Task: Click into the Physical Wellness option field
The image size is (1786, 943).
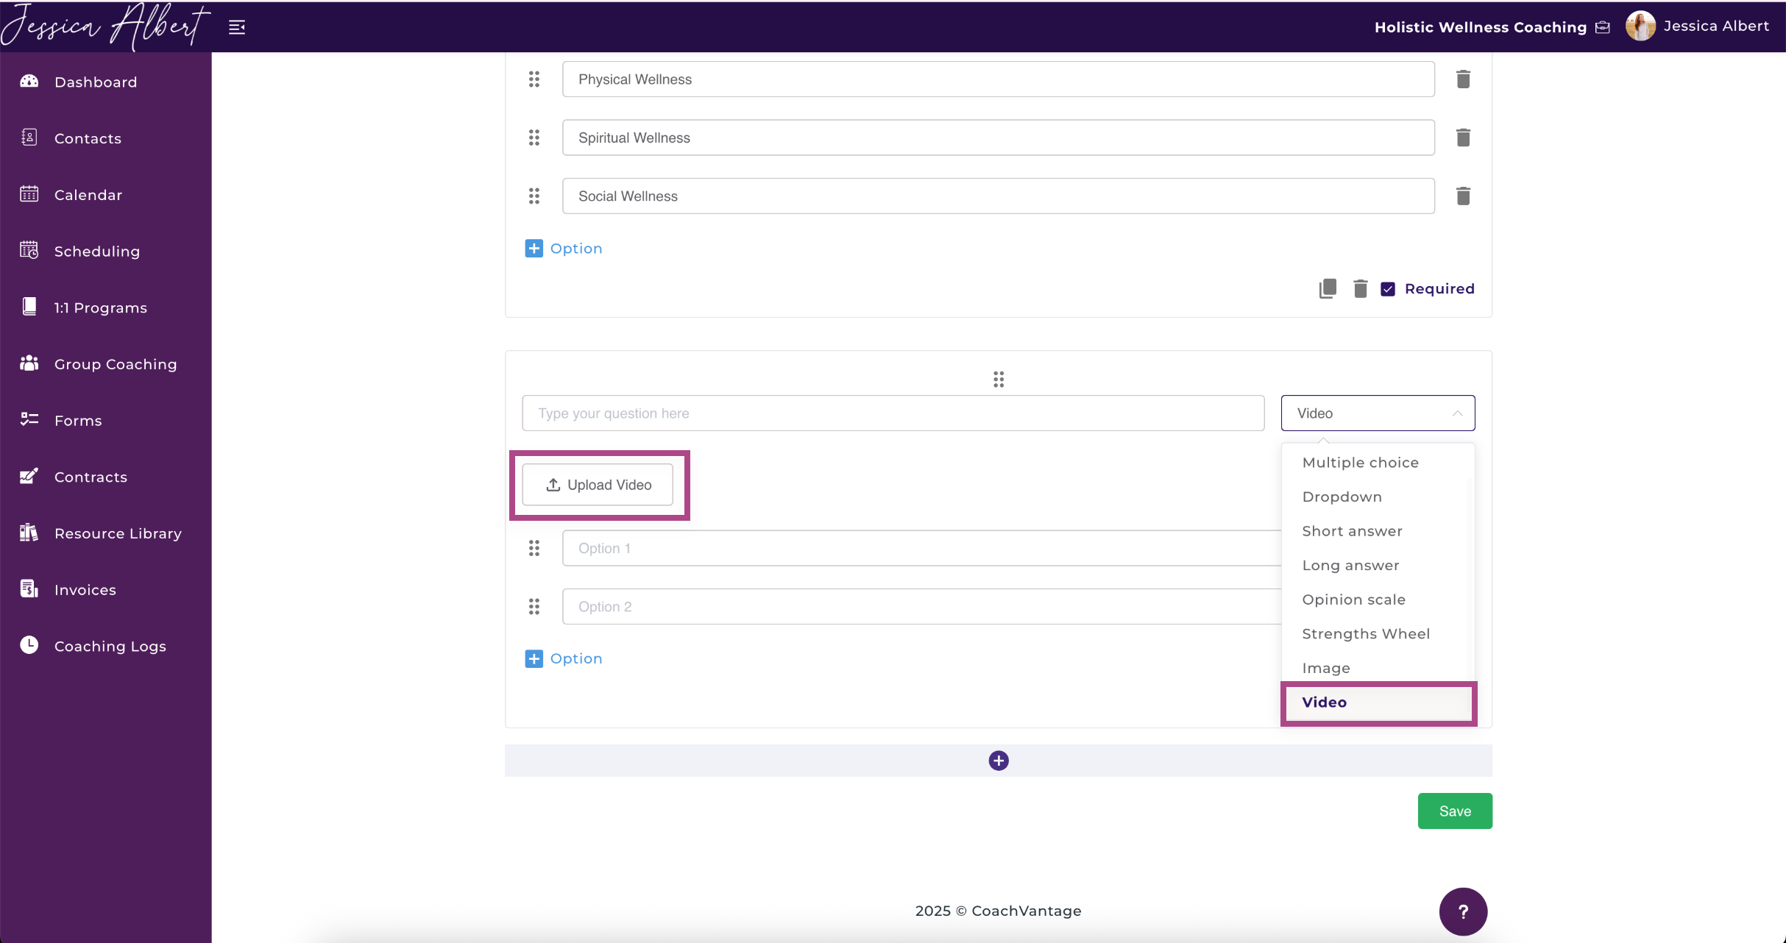Action: click(999, 79)
